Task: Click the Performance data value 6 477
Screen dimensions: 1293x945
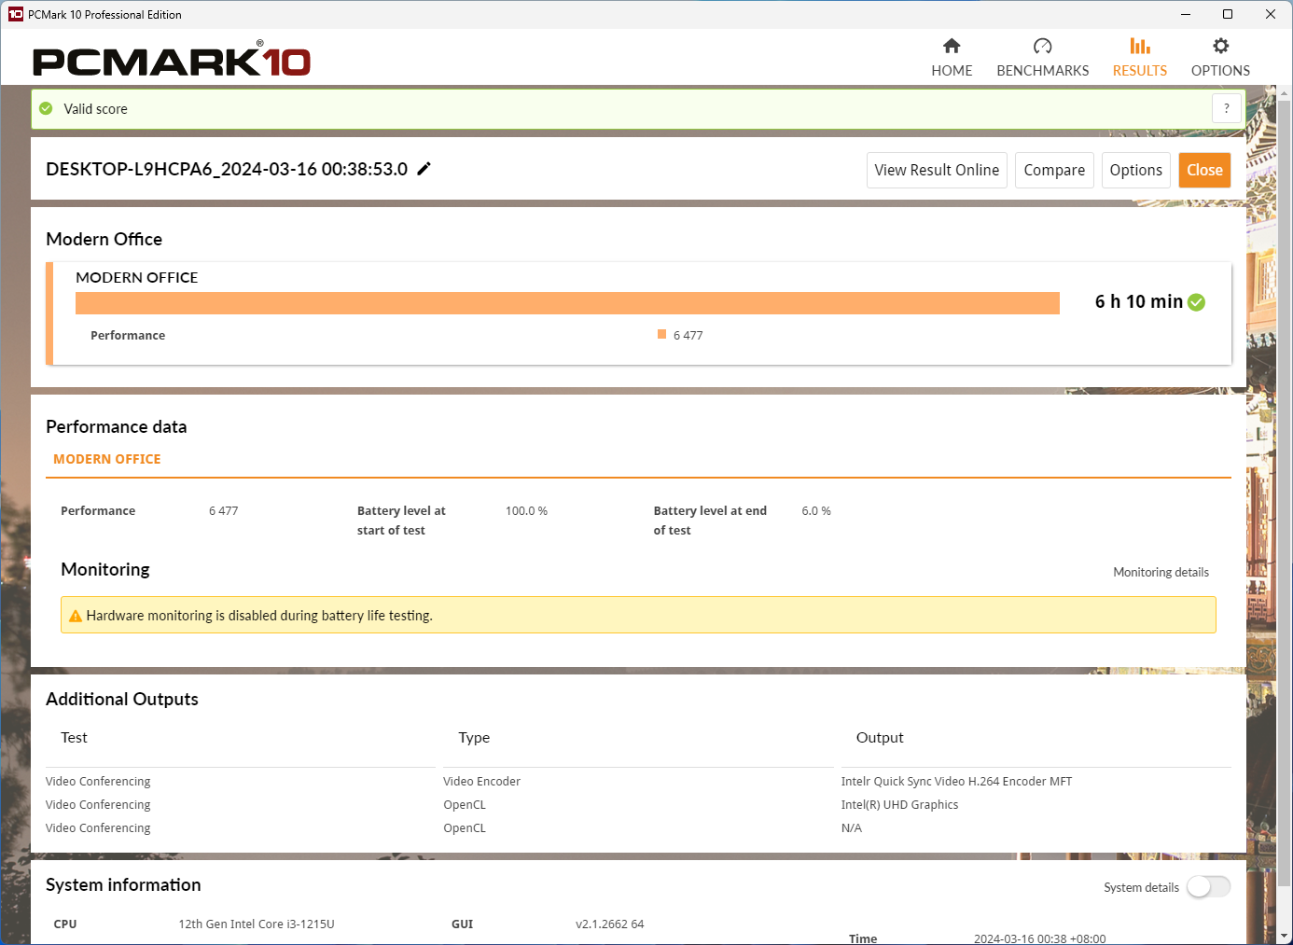Action: pos(224,510)
